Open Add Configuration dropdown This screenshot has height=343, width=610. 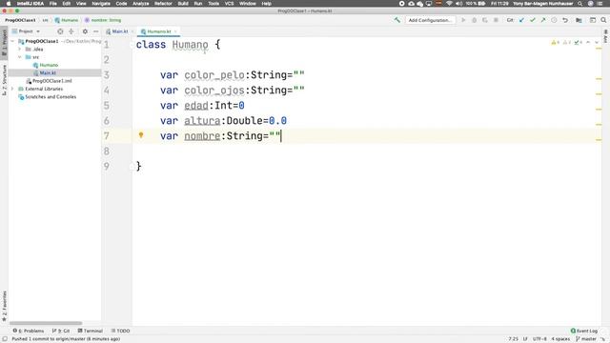430,20
